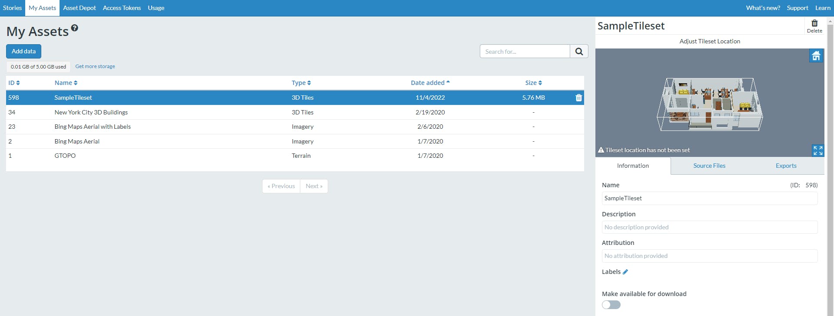Edit labels using the pencil icon
Image resolution: width=834 pixels, height=316 pixels.
[x=625, y=272]
